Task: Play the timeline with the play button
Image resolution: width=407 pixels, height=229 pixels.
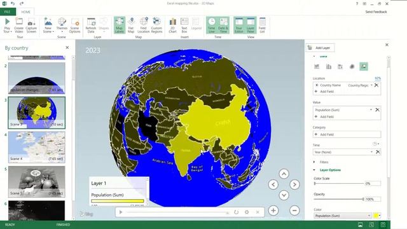Action: [x=121, y=212]
